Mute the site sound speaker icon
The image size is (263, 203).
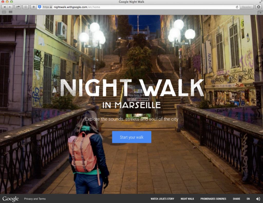tap(258, 199)
